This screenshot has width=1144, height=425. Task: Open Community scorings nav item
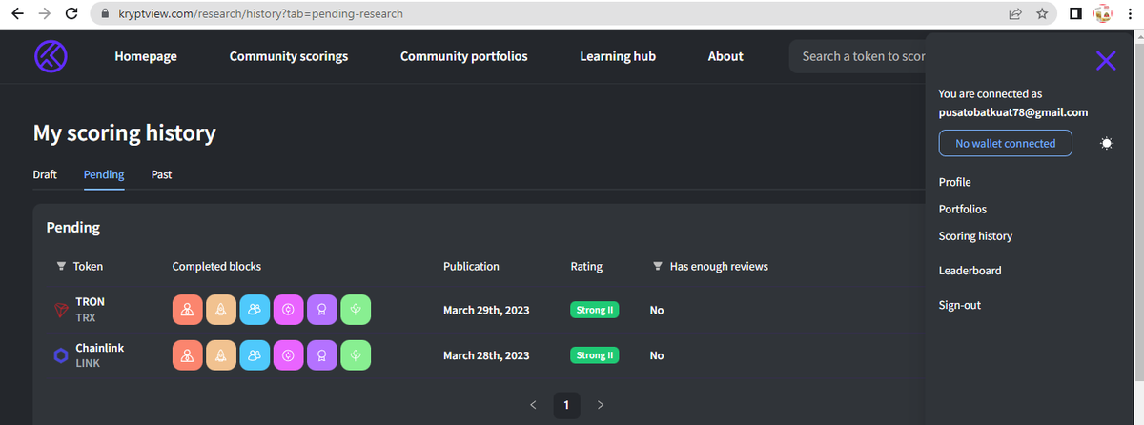click(x=289, y=56)
